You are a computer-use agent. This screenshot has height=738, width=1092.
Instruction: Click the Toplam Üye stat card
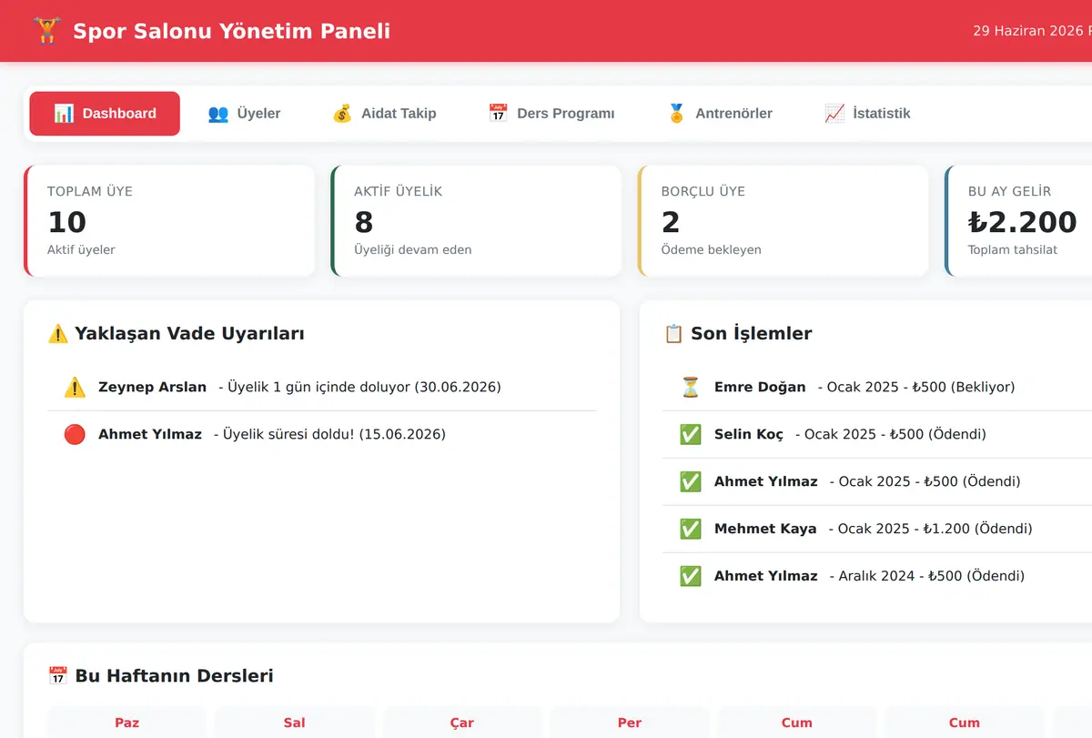[169, 220]
